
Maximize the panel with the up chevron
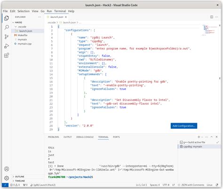coord(212,137)
